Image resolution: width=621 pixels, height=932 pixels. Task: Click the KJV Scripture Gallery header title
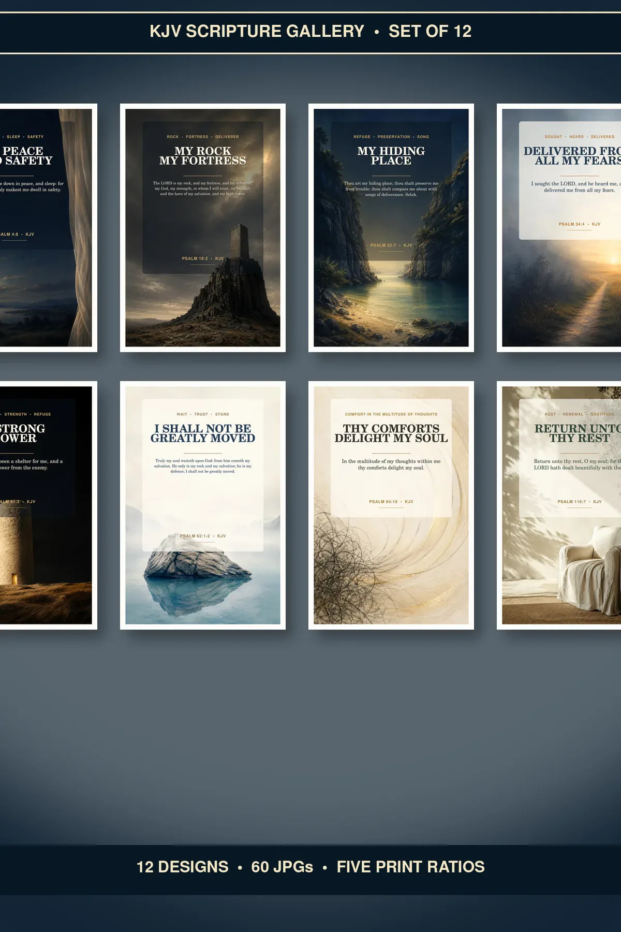257,31
